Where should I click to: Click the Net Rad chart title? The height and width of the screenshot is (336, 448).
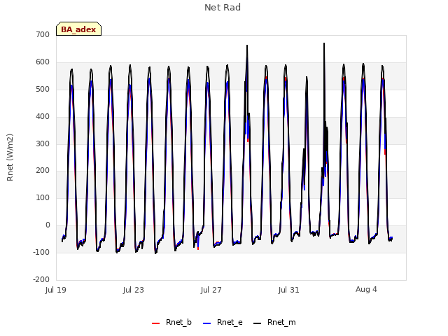click(x=223, y=8)
